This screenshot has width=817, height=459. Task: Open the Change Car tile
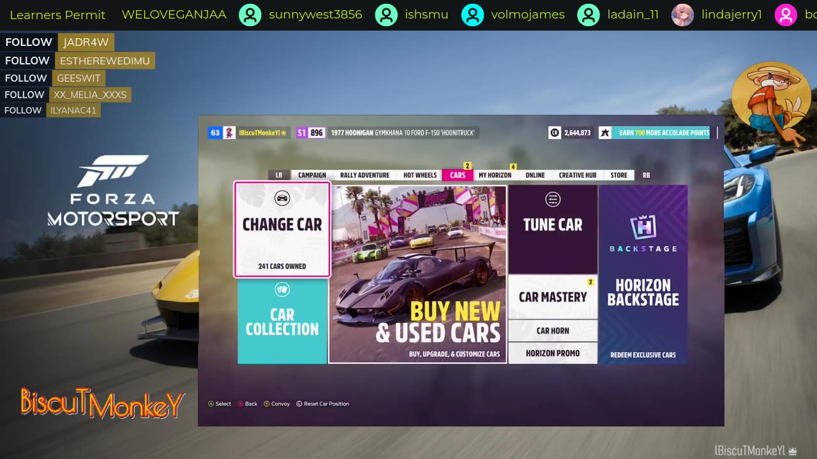click(x=282, y=229)
